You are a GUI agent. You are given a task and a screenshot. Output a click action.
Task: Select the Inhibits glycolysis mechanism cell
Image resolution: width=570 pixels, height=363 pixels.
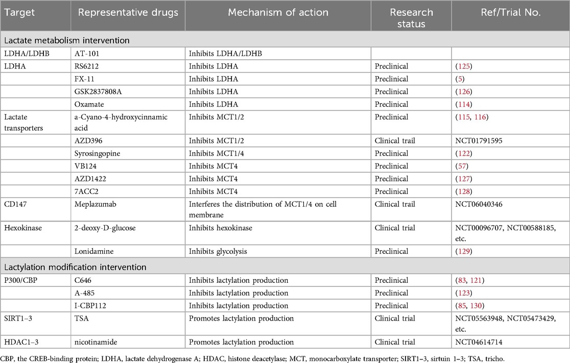click(278, 252)
